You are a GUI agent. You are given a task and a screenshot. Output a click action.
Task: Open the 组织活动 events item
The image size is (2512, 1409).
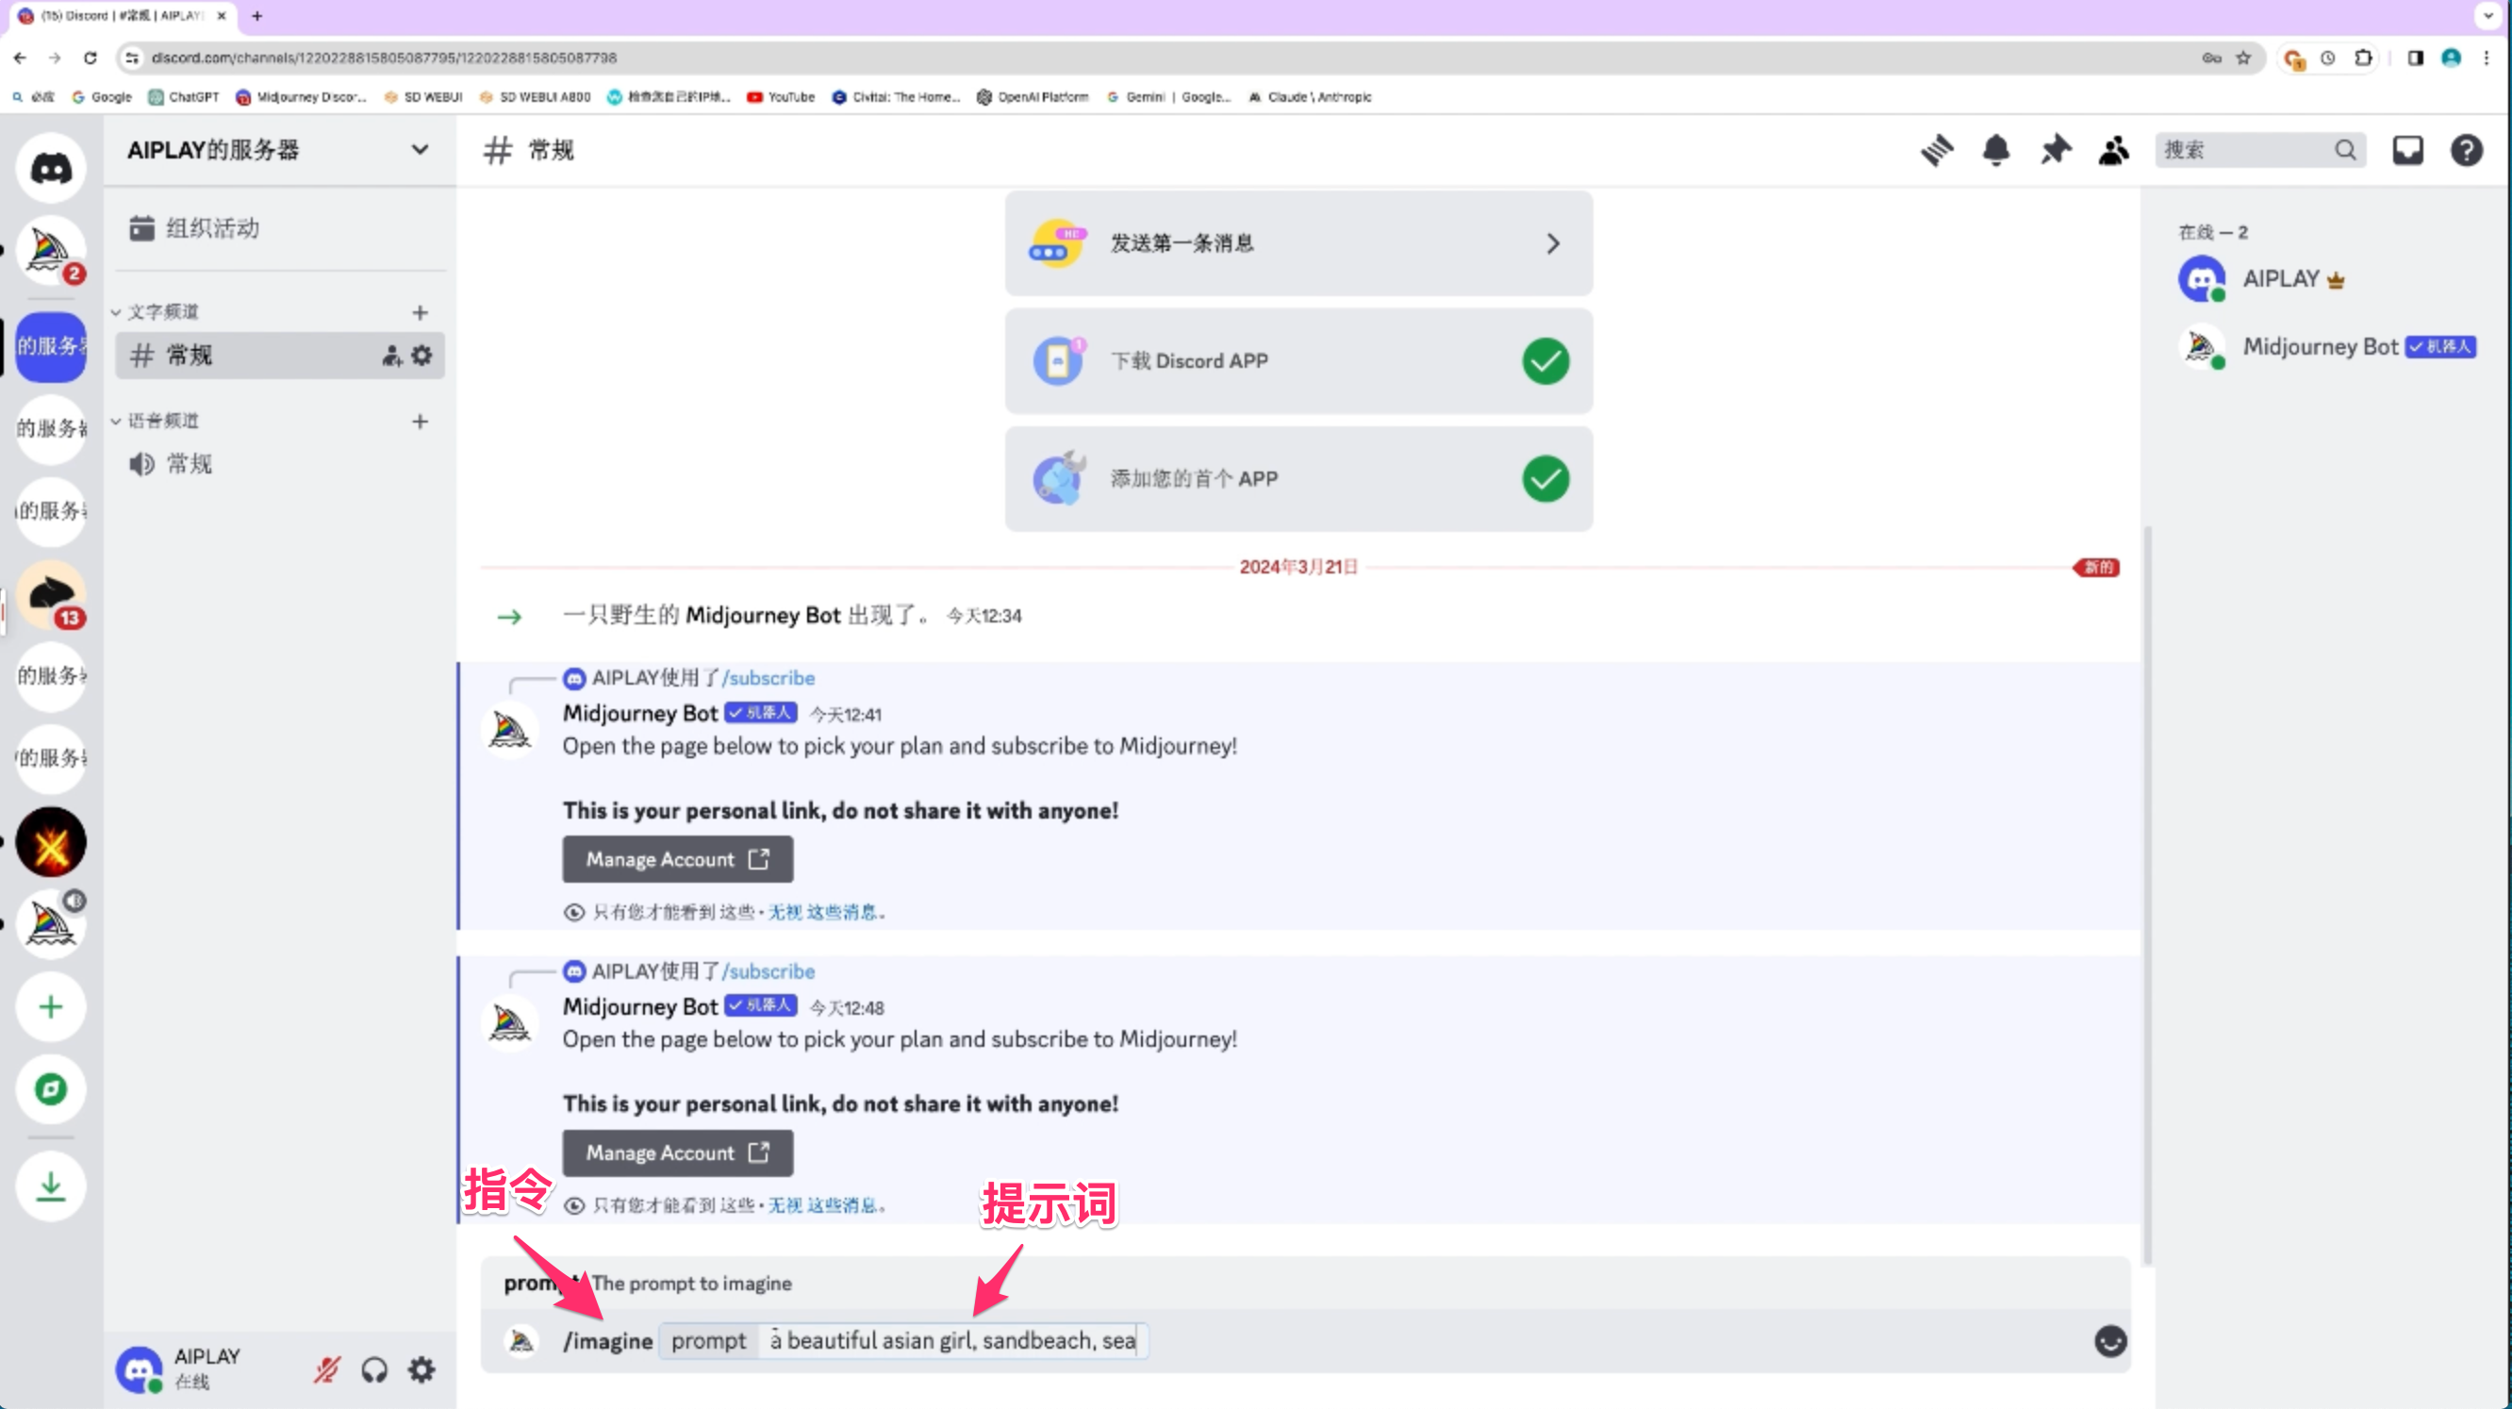pyautogui.click(x=280, y=228)
